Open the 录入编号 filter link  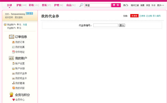[157, 16]
